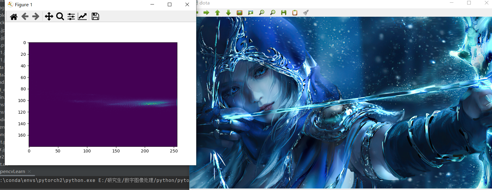
Task: Zoom in on the dota image
Action: tap(262, 13)
